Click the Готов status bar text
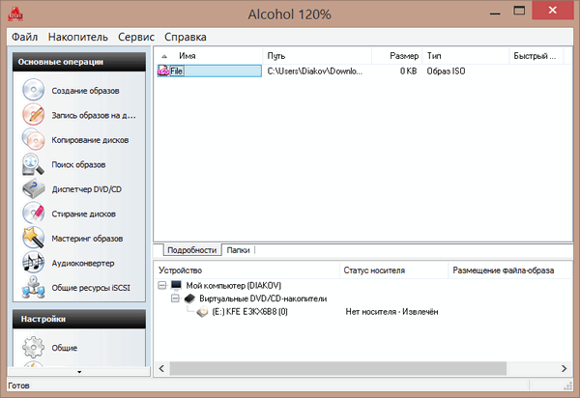This screenshot has width=580, height=398. click(18, 385)
